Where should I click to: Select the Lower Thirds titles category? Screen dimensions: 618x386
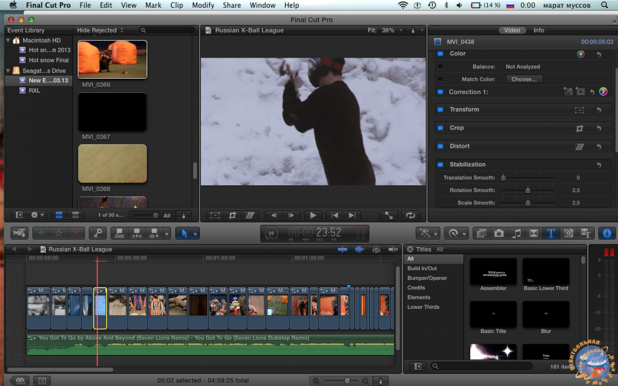[423, 307]
